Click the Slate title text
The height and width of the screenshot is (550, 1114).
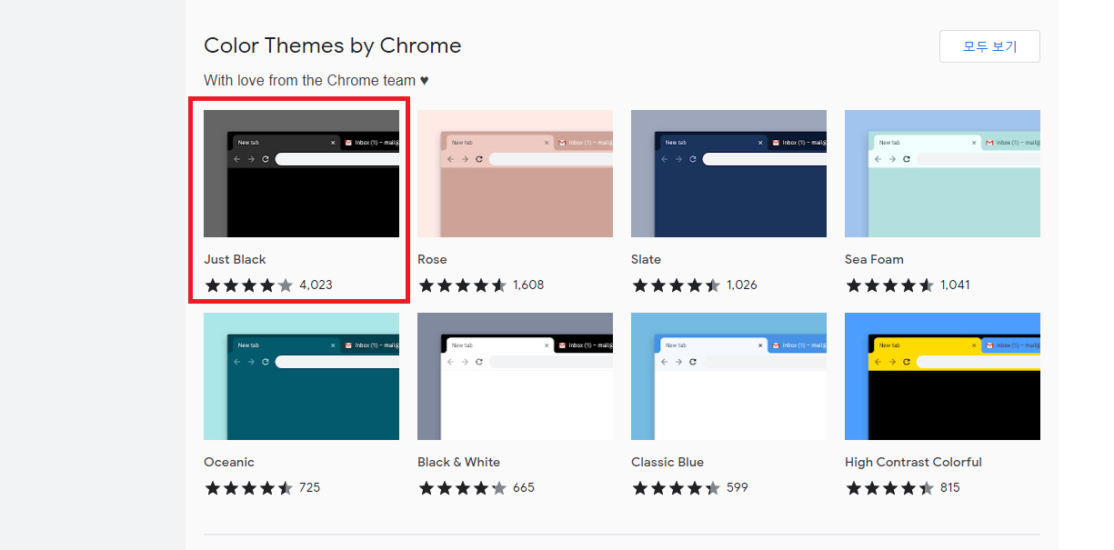pyautogui.click(x=646, y=259)
